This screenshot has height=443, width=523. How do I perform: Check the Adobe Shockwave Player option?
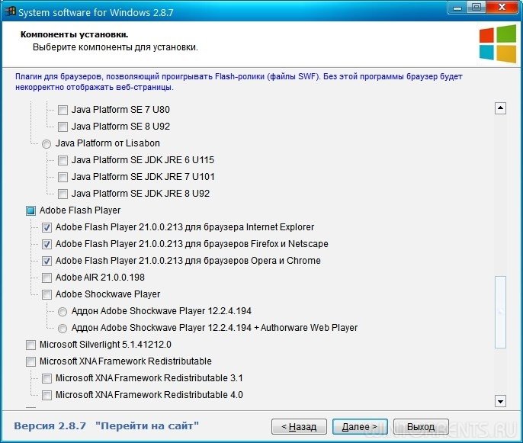pos(47,294)
